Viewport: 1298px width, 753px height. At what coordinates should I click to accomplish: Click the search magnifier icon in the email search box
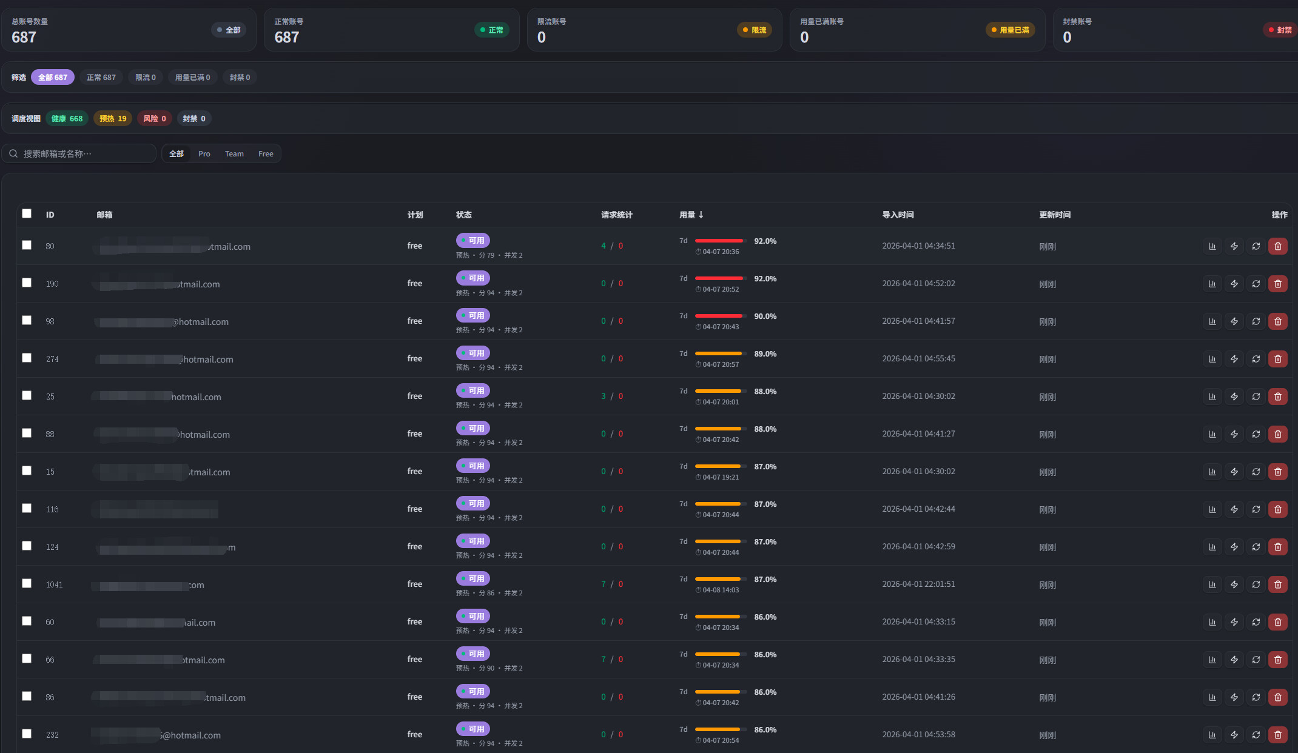13,153
